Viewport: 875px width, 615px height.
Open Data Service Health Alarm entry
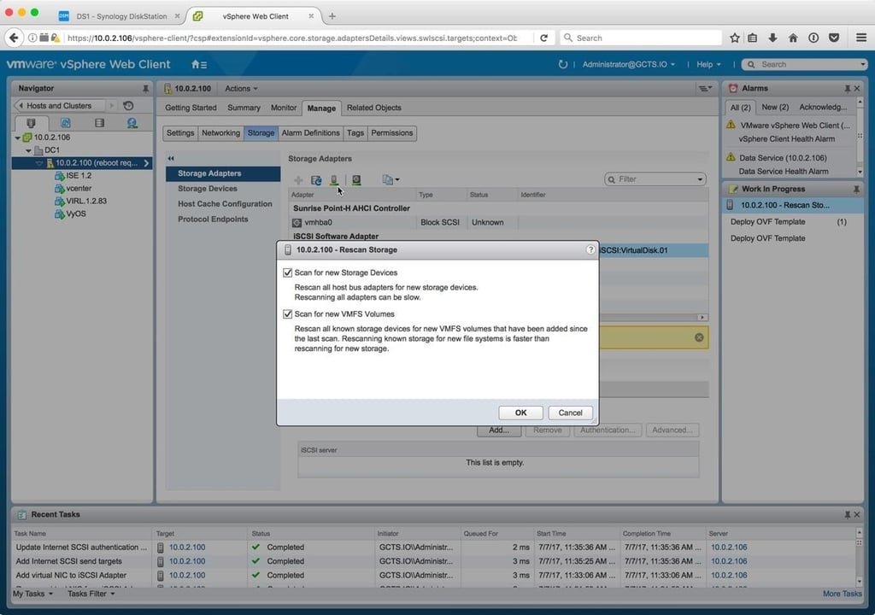pyautogui.click(x=783, y=172)
